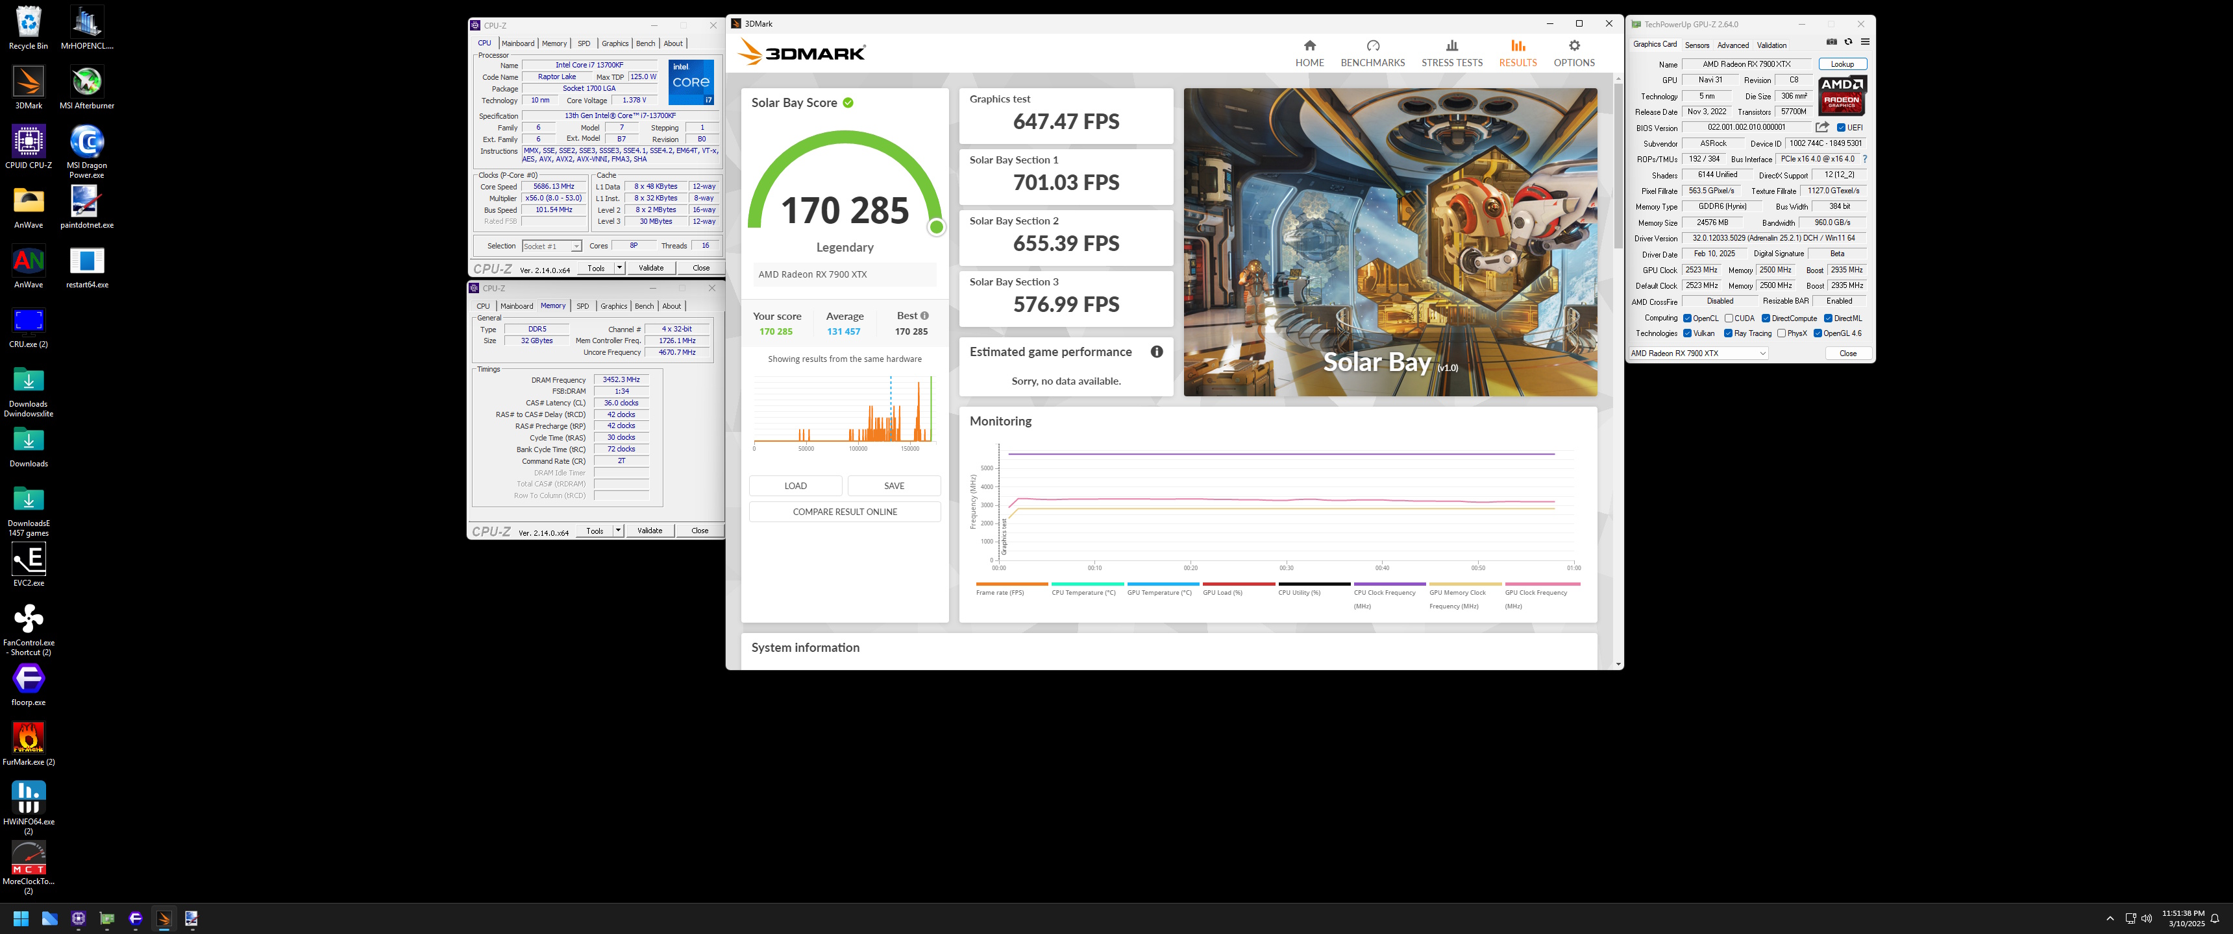2233x934 pixels.
Task: Open the paintdotnet.exe desktop icon
Action: (x=87, y=207)
